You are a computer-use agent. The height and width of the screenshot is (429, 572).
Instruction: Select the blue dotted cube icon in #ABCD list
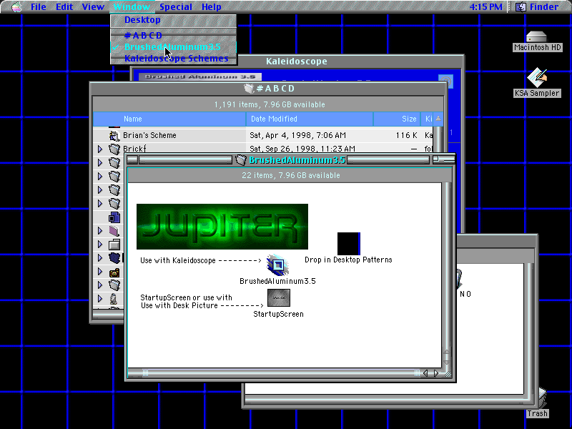pyautogui.click(x=114, y=258)
